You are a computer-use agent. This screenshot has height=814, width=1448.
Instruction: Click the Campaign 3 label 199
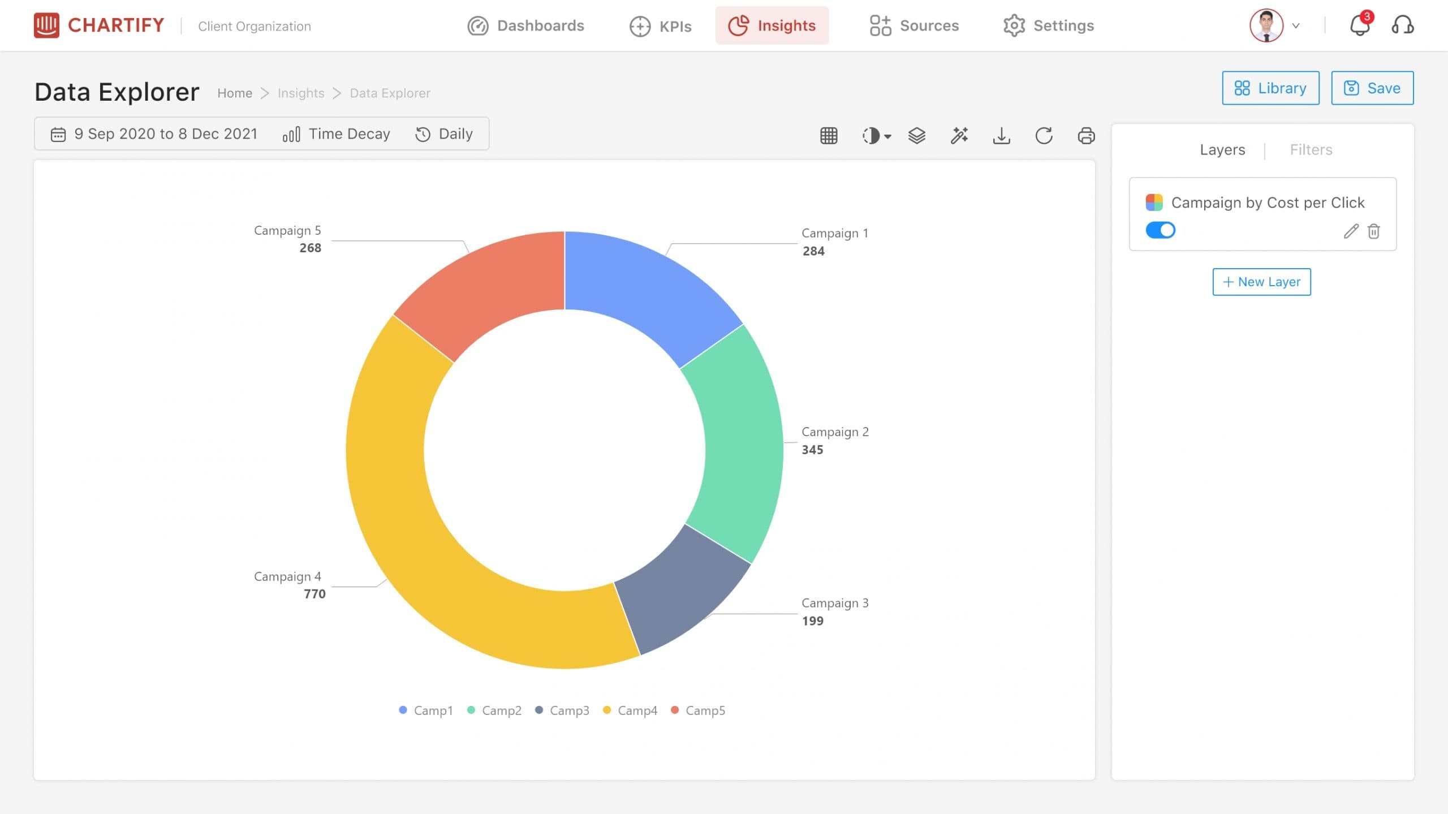tap(835, 612)
